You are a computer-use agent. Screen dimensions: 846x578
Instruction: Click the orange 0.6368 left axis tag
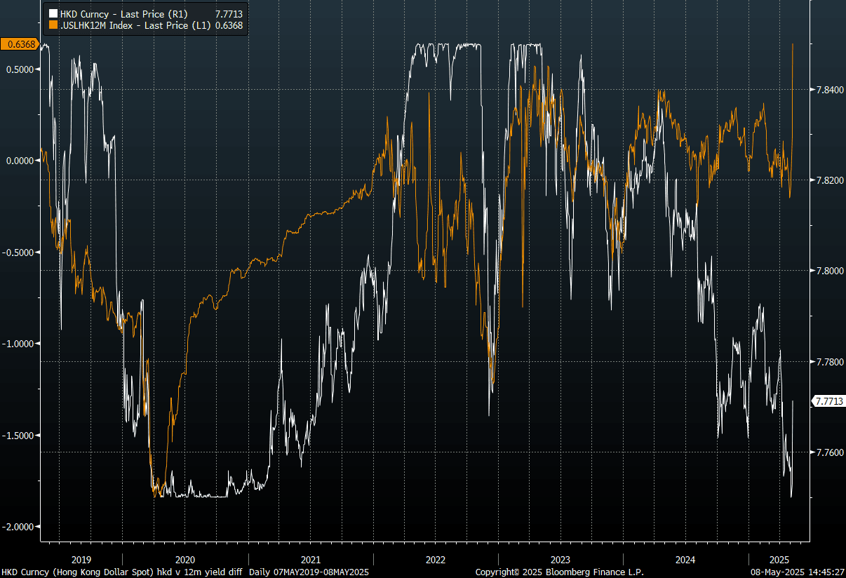click(x=20, y=44)
